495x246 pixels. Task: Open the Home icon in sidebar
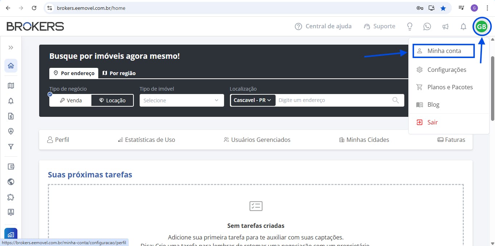point(11,66)
